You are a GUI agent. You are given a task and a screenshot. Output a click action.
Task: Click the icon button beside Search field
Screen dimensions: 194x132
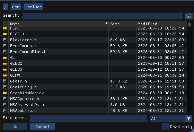(x=189, y=16)
